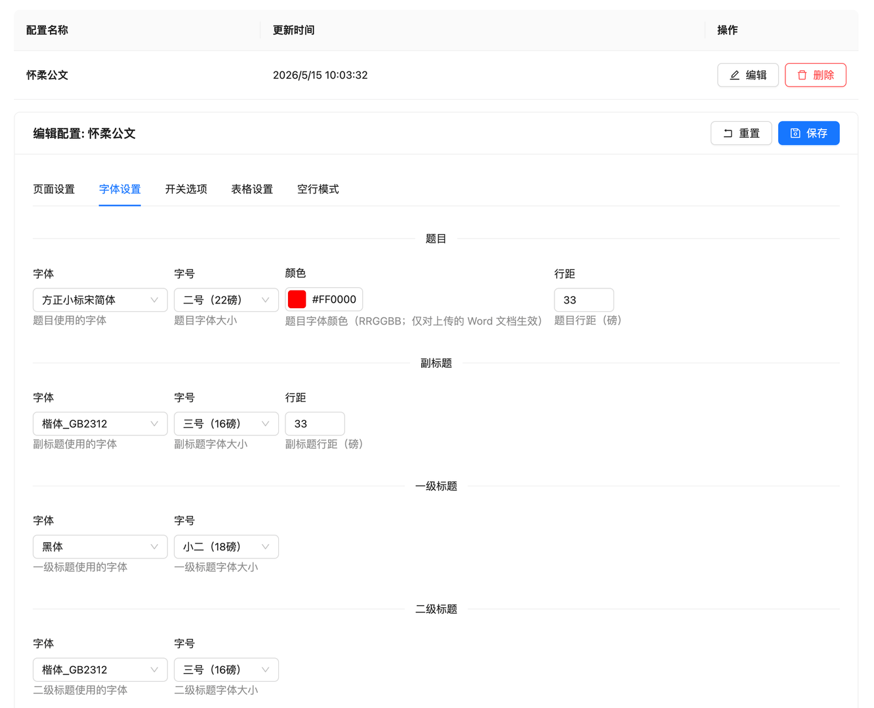Image resolution: width=874 pixels, height=708 pixels.
Task: Click the 编辑 button for 怀柔公文
Action: coord(748,75)
